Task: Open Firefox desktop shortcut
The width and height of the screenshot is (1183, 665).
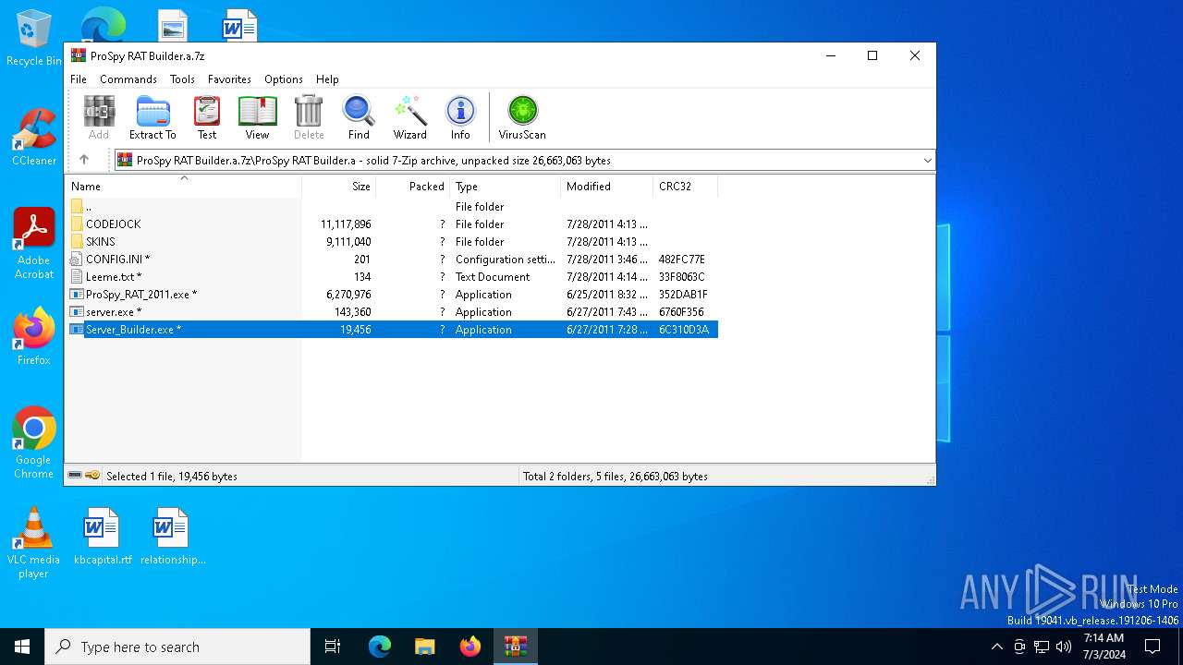Action: pyautogui.click(x=34, y=336)
